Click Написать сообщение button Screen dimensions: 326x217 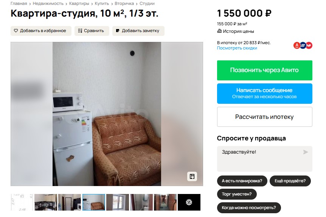[x=265, y=94]
